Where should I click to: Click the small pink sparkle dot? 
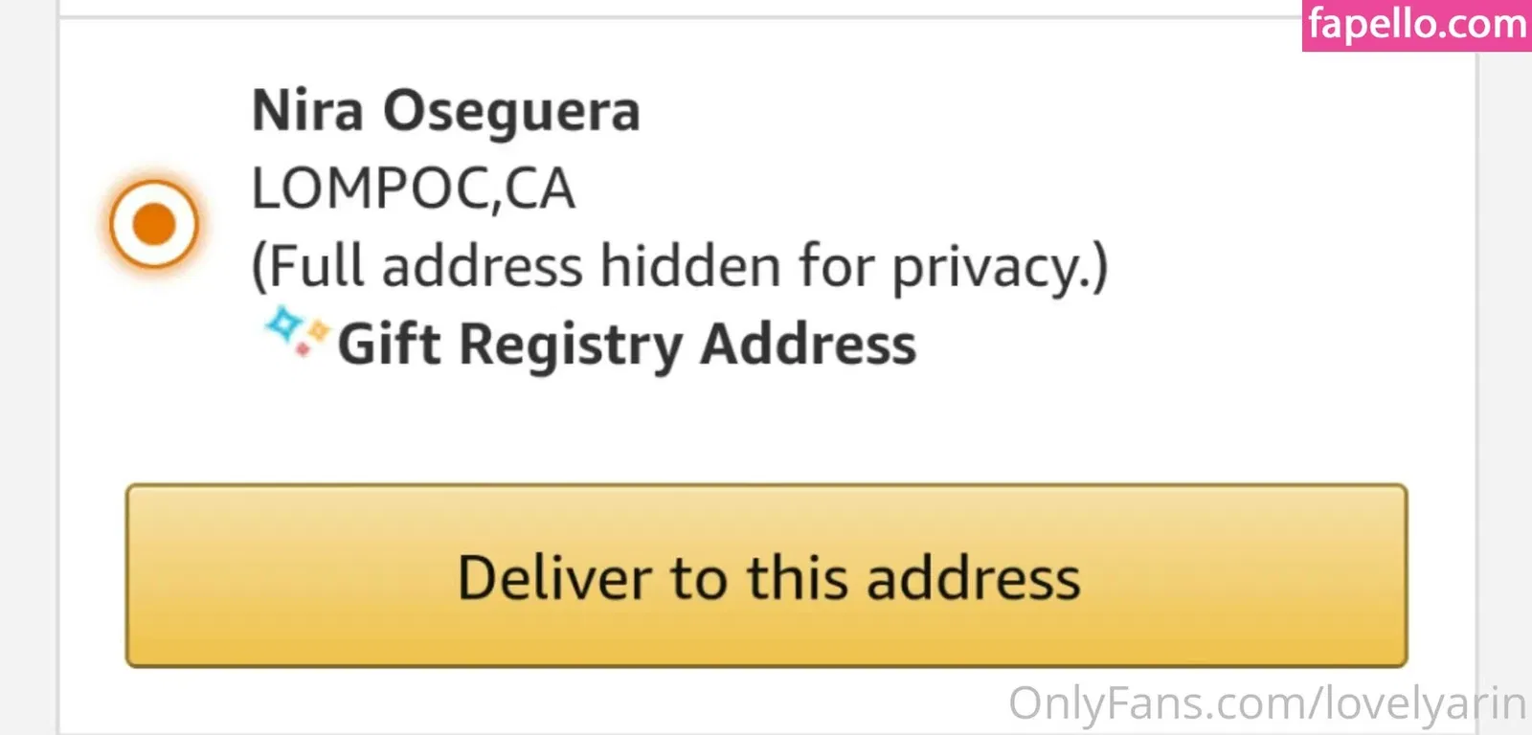click(x=303, y=350)
